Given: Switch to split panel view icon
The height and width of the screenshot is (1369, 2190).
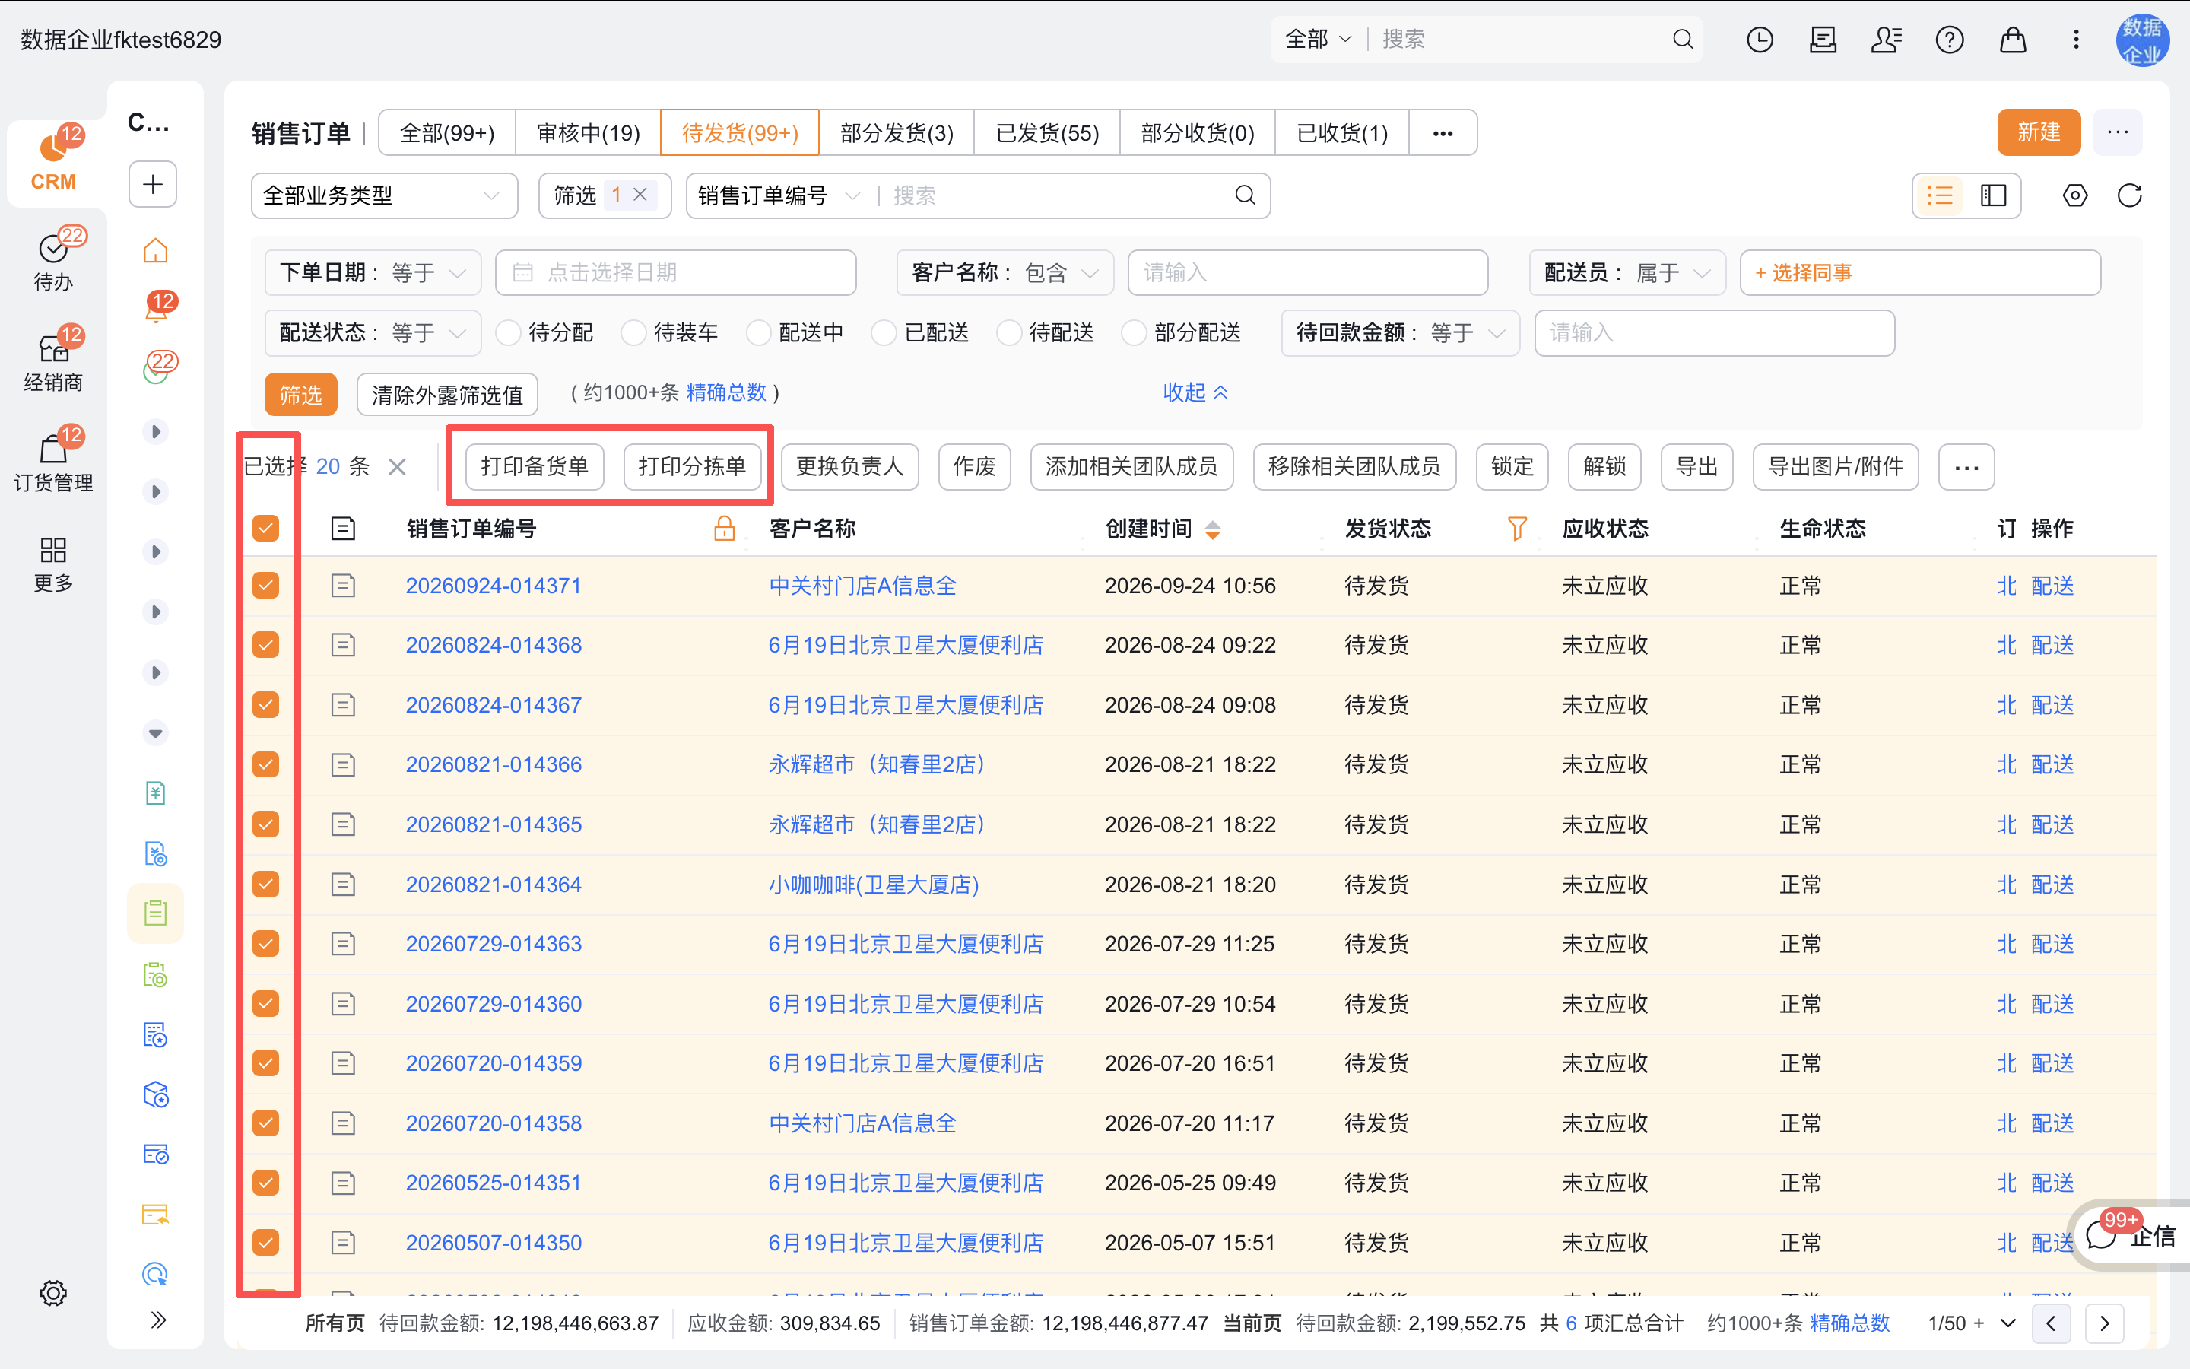Looking at the screenshot, I should tap(1994, 195).
